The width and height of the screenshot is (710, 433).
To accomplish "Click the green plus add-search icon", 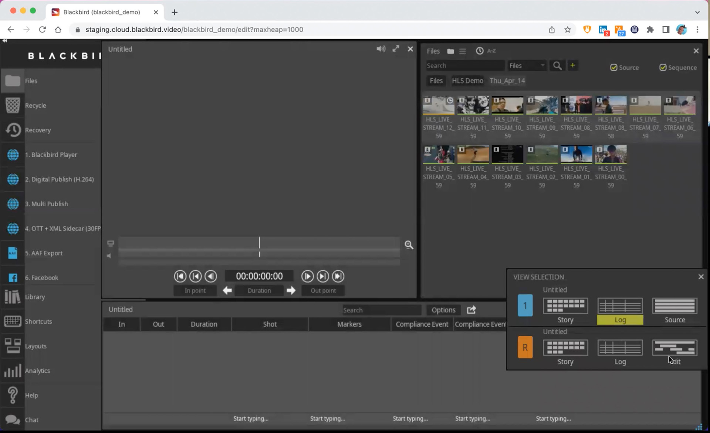I will (x=572, y=65).
